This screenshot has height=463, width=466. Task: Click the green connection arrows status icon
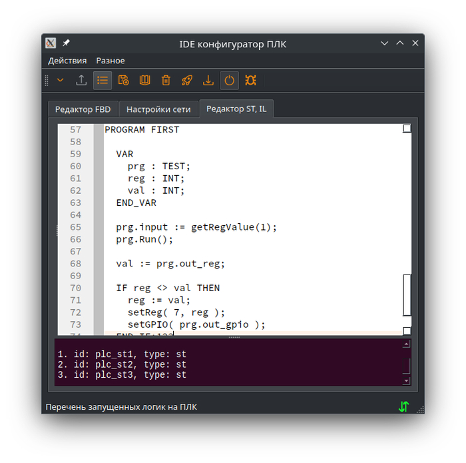coord(404,406)
